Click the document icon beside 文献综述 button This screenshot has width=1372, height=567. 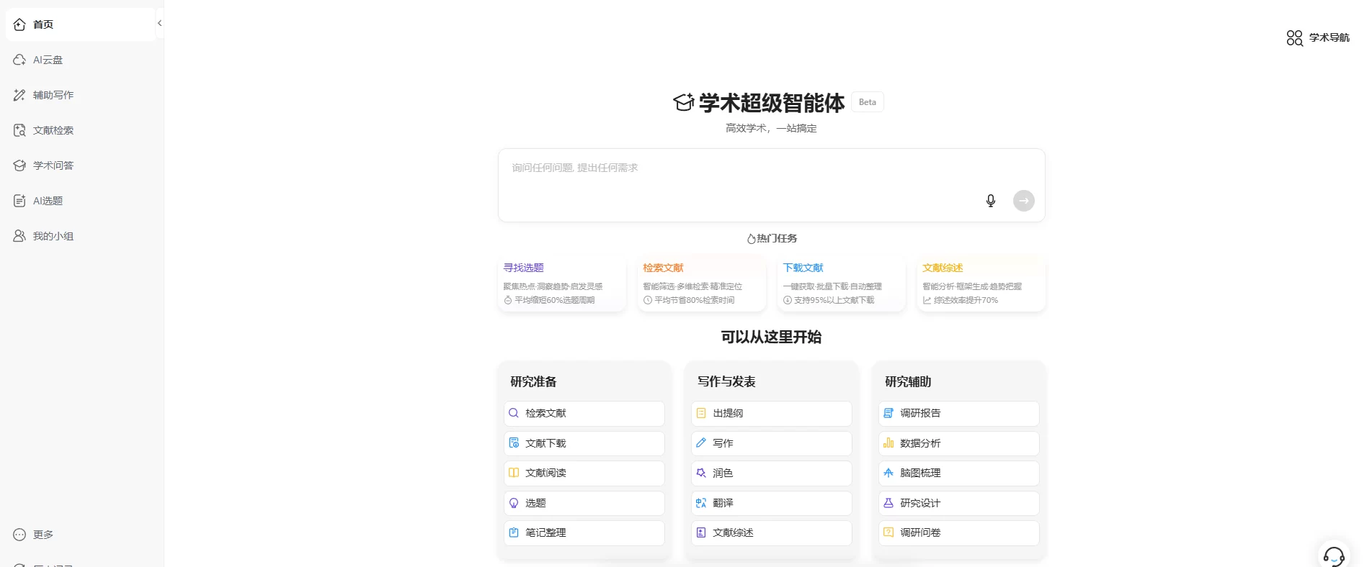[701, 532]
